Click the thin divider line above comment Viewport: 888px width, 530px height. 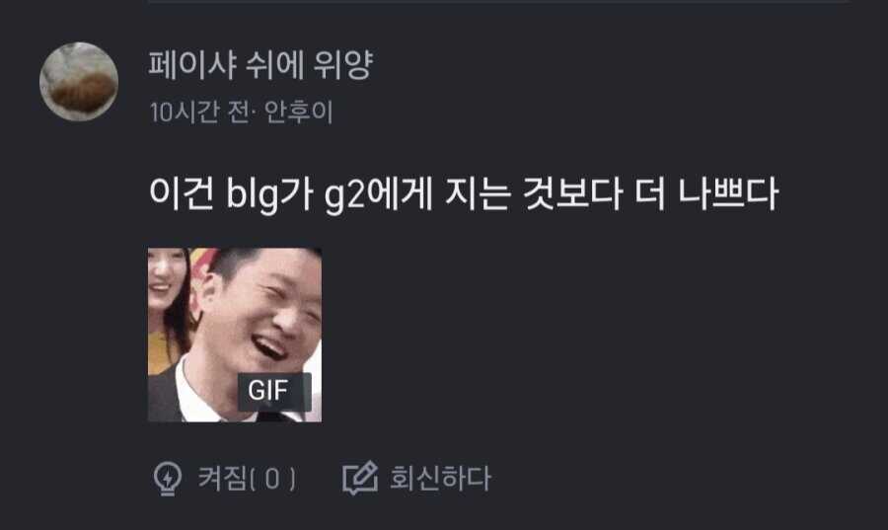[498, 2]
